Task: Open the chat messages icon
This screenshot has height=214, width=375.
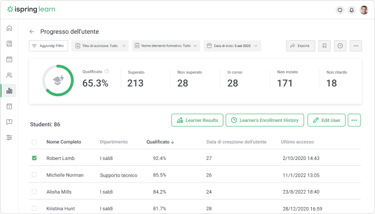Action: click(340, 10)
